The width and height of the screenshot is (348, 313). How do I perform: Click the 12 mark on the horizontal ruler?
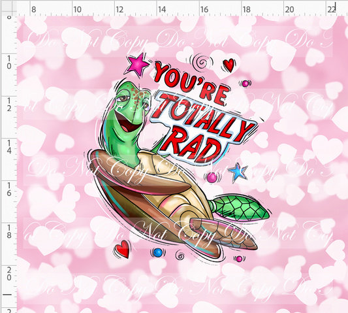tap(119, 10)
